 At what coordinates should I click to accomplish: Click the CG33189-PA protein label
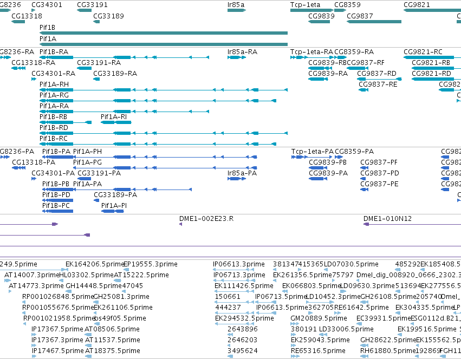(115, 195)
